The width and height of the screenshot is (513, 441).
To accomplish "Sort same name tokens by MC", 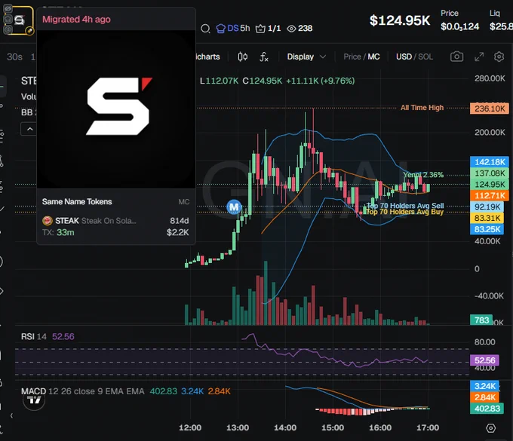I will [x=184, y=202].
